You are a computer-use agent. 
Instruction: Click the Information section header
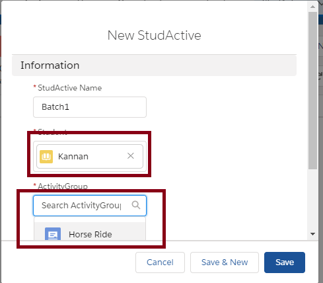(154, 65)
